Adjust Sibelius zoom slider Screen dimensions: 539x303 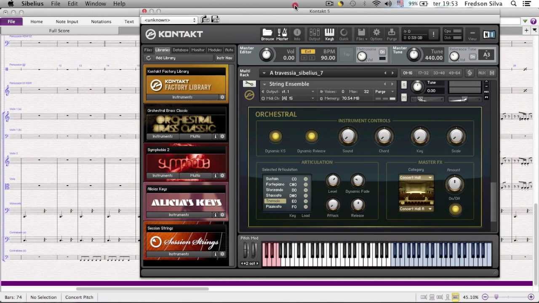(x=496, y=297)
